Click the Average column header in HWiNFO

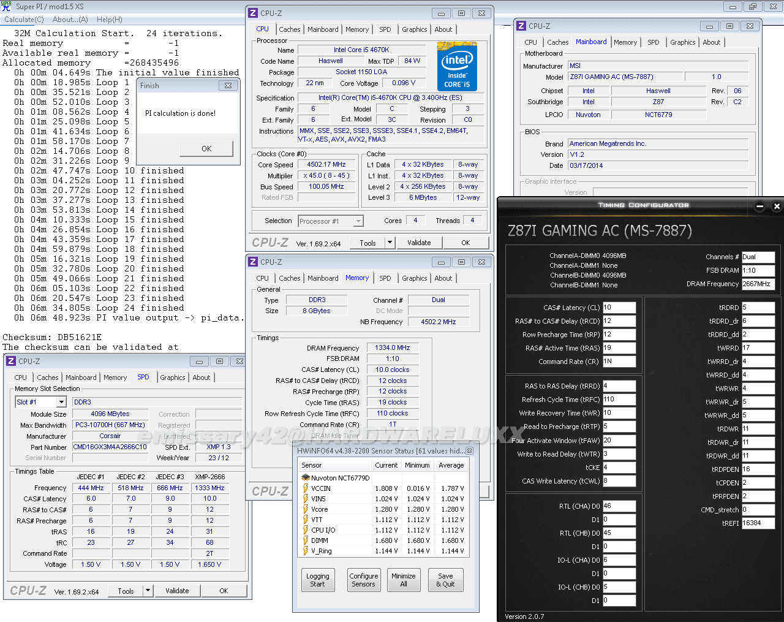pos(451,465)
